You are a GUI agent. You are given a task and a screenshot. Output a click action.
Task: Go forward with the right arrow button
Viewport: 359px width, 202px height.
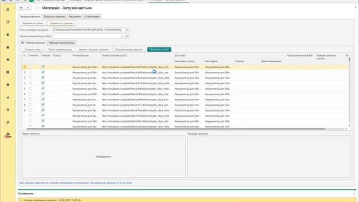pyautogui.click(x=28, y=8)
